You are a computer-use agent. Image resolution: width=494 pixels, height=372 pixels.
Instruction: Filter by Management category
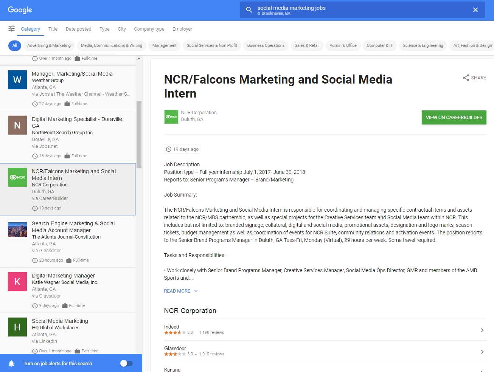(x=164, y=45)
